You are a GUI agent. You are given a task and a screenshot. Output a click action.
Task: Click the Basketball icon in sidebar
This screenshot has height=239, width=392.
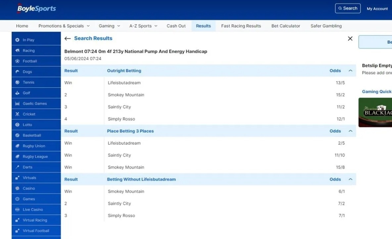tap(18, 135)
